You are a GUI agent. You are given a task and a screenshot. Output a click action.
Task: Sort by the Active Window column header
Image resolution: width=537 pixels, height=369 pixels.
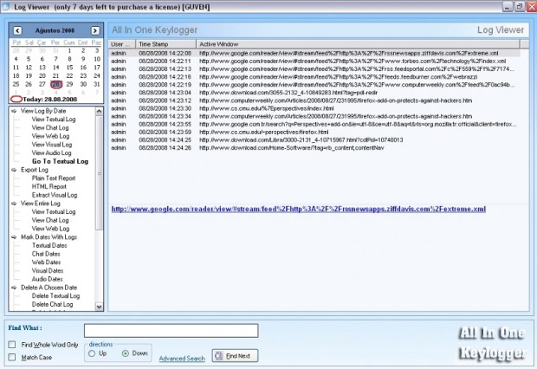coord(359,44)
